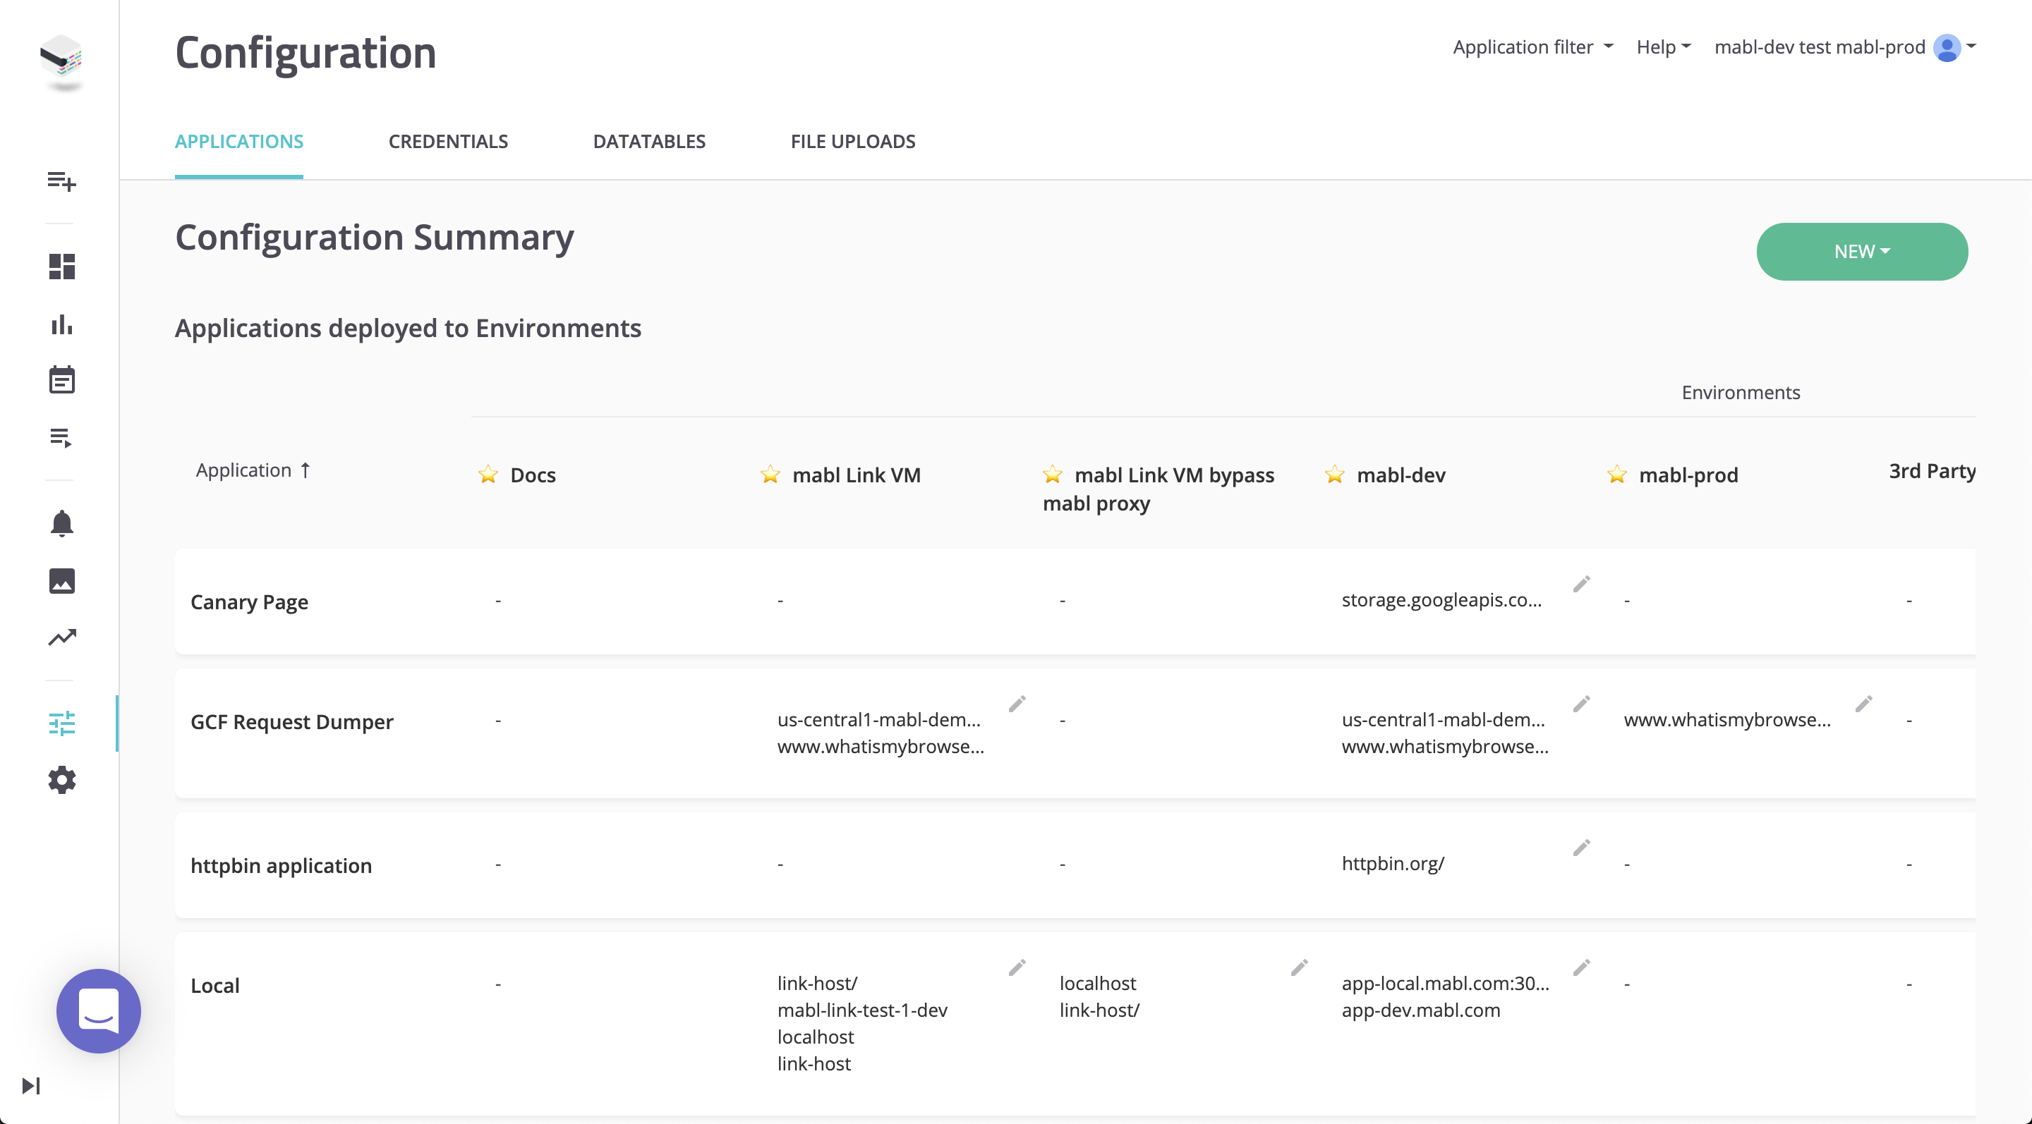Click the create new test sidebar icon
This screenshot has width=2032, height=1124.
pyautogui.click(x=61, y=181)
